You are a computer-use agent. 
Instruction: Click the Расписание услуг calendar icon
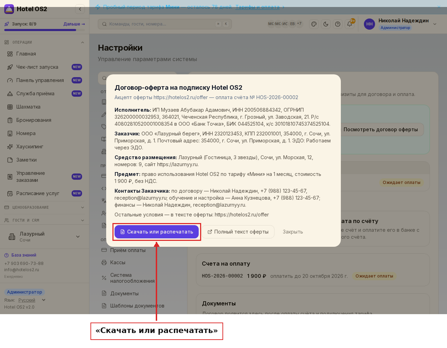coord(10,193)
